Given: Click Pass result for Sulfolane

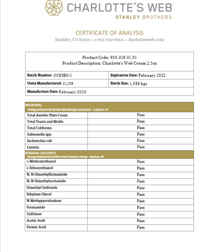Looking at the screenshot, I should tap(141, 214).
